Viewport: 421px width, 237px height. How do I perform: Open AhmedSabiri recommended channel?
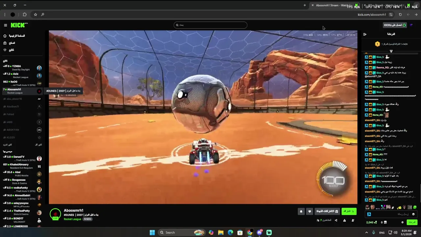[x=22, y=197]
